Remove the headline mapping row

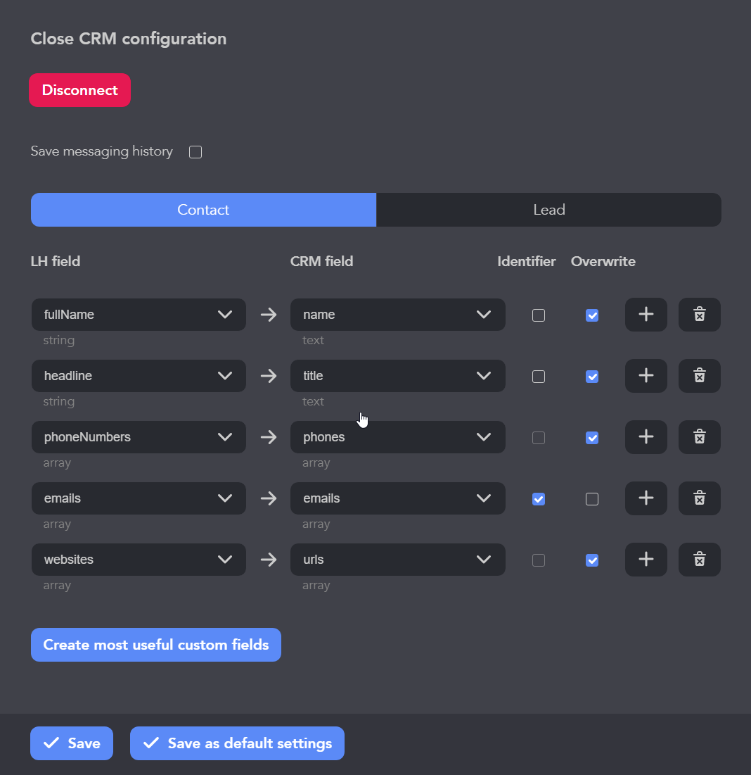(699, 376)
